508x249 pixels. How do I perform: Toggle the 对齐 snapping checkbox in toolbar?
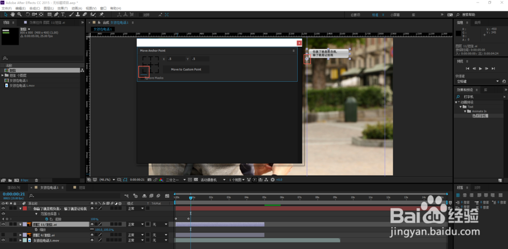click(140, 15)
